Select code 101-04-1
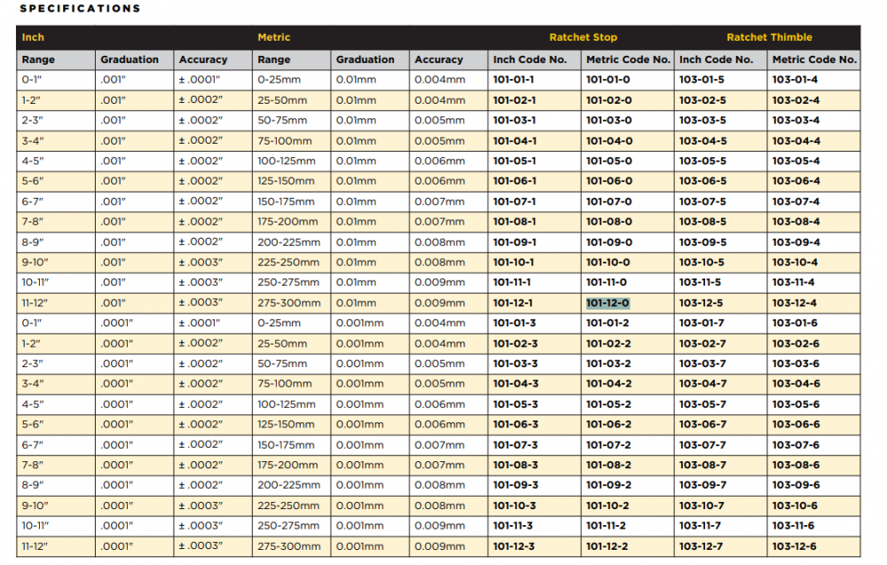The height and width of the screenshot is (565, 887). (x=514, y=141)
